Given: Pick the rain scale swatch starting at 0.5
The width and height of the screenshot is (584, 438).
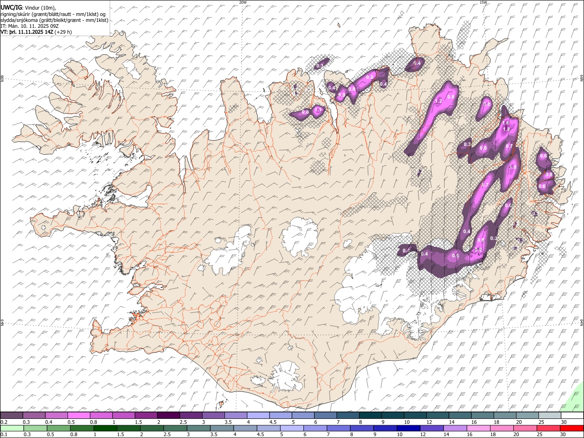Looking at the screenshot, I should coord(58,428).
